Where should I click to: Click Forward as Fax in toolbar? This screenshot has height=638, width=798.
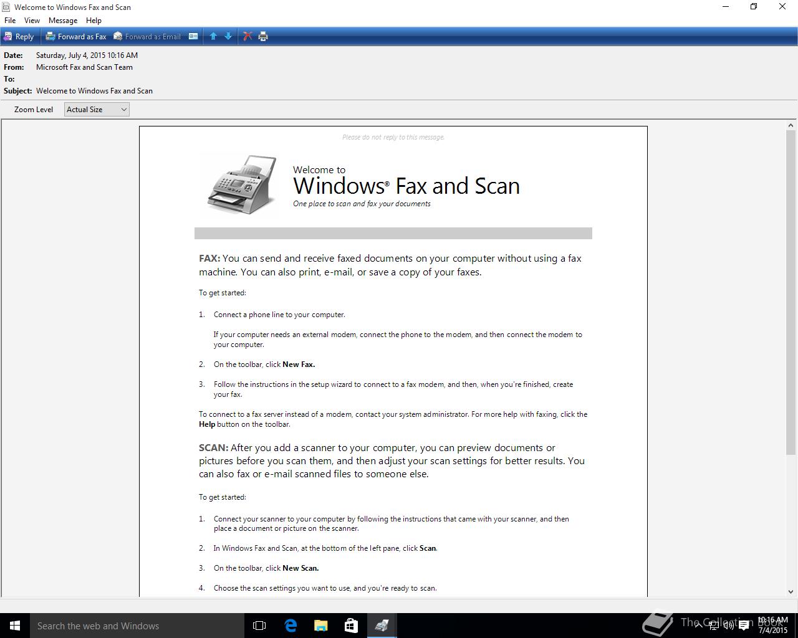click(x=76, y=37)
